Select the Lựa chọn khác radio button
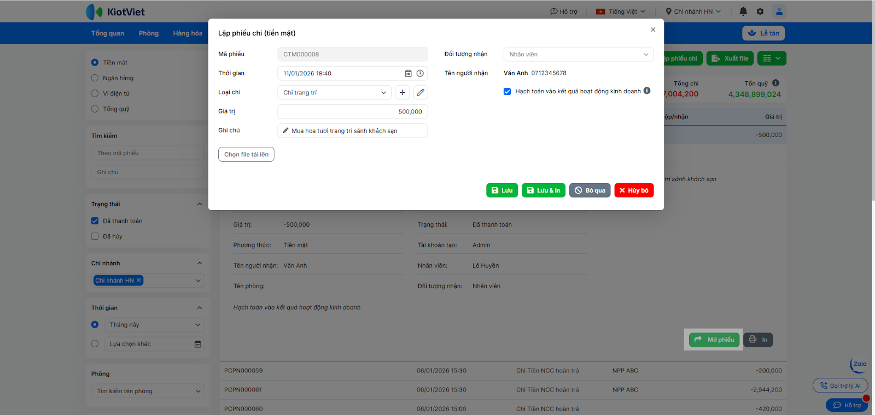 (95, 344)
